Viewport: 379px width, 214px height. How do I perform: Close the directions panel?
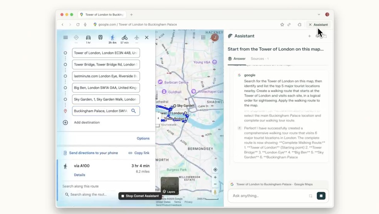pos(147,37)
